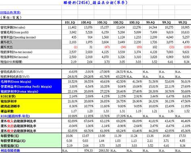
Task: Click the 業外收入佔稅前淨利比率 row label
Action: pos(19,121)
